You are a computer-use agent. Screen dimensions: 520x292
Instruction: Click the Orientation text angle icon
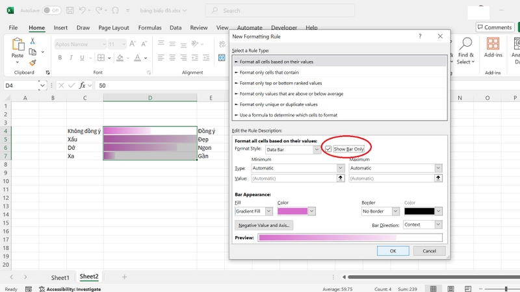tap(195, 43)
